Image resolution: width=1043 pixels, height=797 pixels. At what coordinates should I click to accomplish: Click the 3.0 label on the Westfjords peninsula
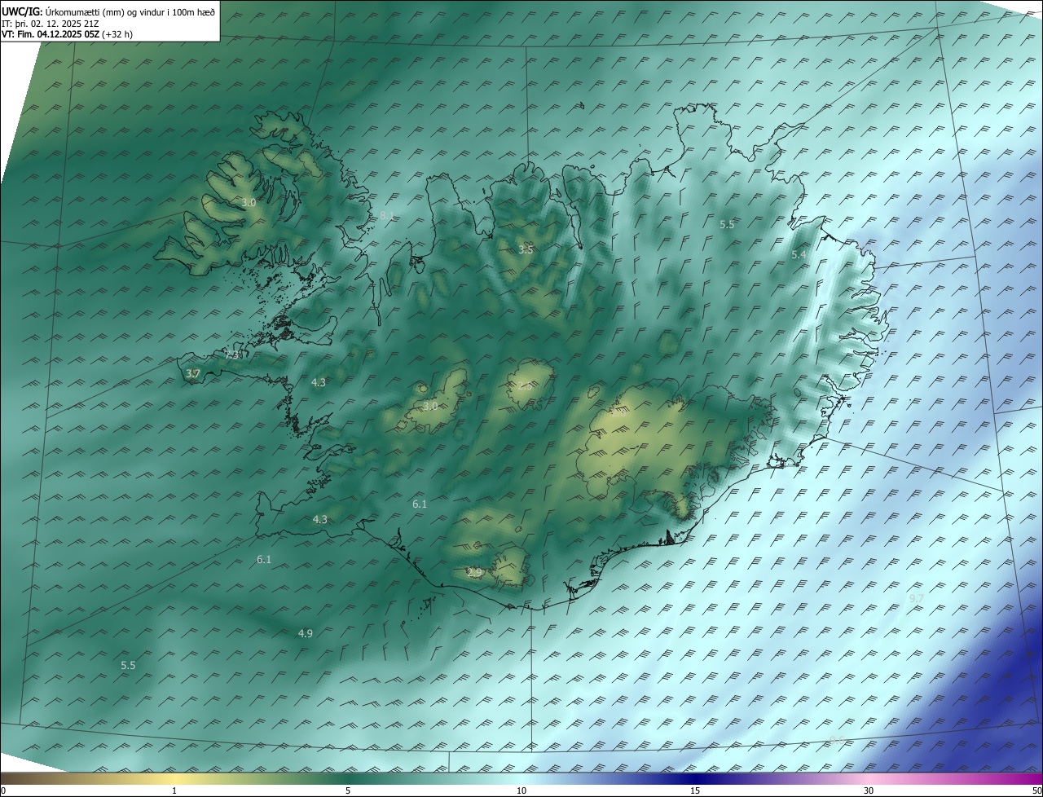249,202
